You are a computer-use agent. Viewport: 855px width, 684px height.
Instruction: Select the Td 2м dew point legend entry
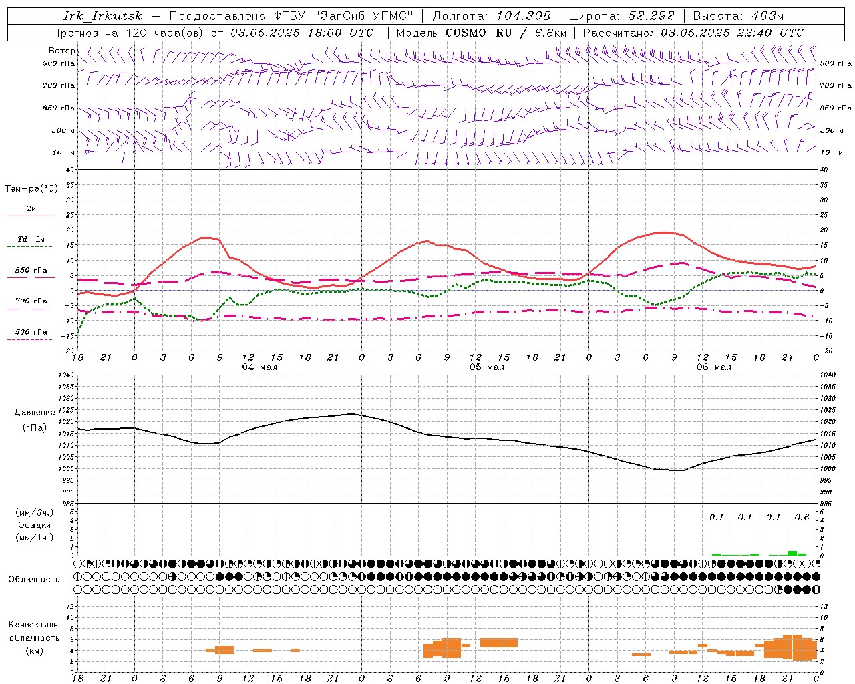[x=31, y=239]
